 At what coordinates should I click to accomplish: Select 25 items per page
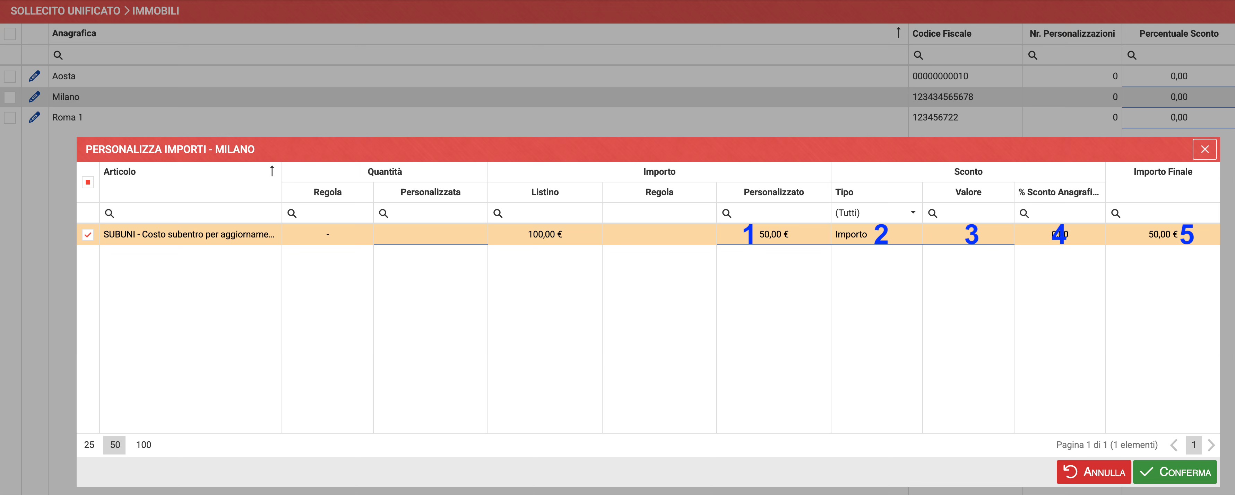tap(89, 445)
